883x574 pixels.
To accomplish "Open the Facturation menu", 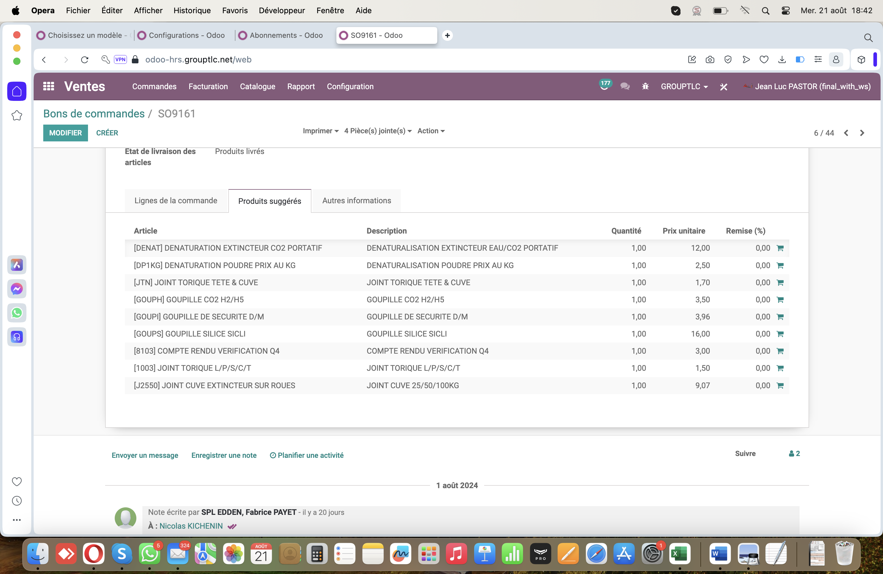I will tap(208, 86).
